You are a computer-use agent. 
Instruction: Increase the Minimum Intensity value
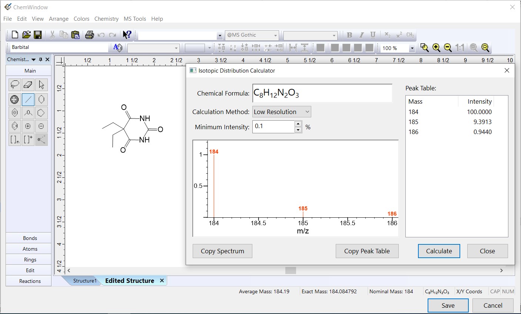pos(298,124)
